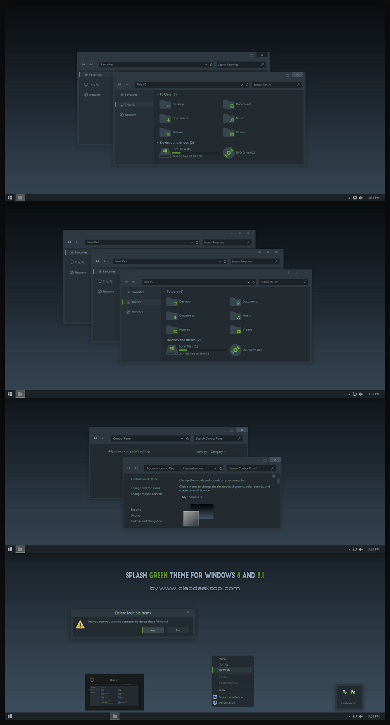
Task: Click Appearance and Pers... breadcrumb
Action: pyautogui.click(x=161, y=468)
